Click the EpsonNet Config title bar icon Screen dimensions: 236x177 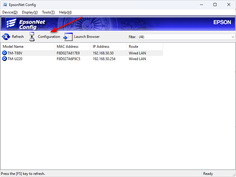5,5
